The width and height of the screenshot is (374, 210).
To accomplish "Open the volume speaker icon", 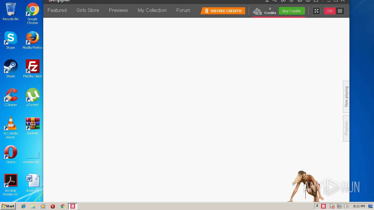I will tap(346, 206).
